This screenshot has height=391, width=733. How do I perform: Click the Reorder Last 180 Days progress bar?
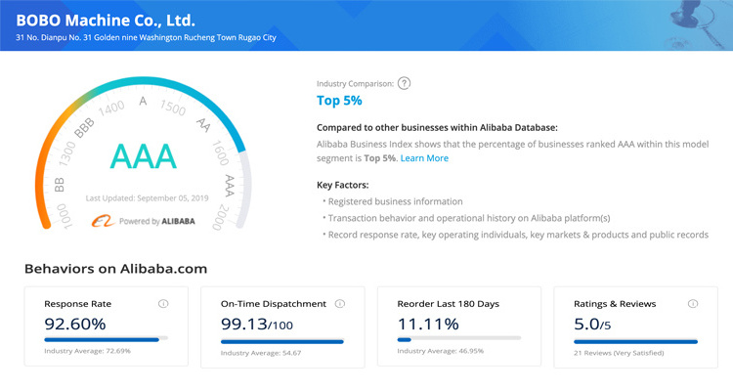459,340
